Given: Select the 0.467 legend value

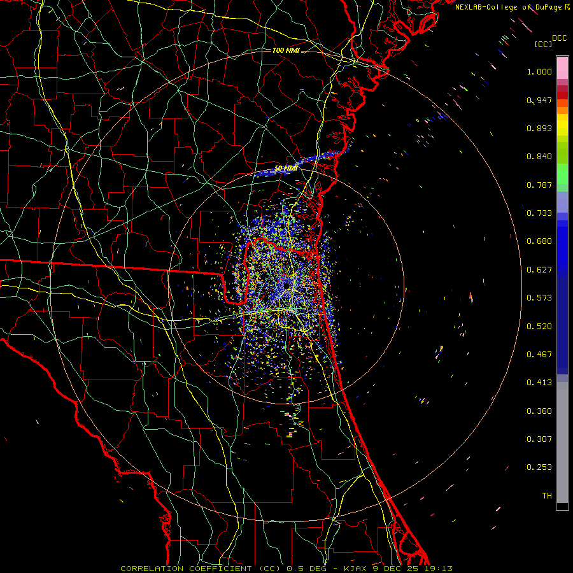Looking at the screenshot, I should [539, 355].
